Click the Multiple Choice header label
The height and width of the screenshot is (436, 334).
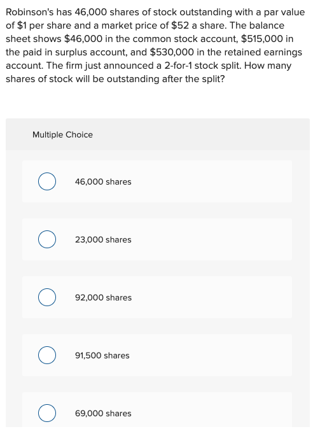coord(62,135)
